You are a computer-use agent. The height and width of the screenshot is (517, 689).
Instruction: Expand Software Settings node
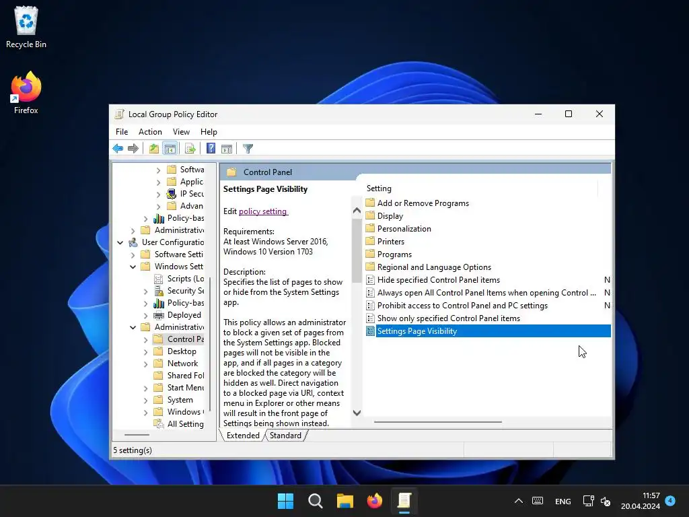click(x=133, y=254)
